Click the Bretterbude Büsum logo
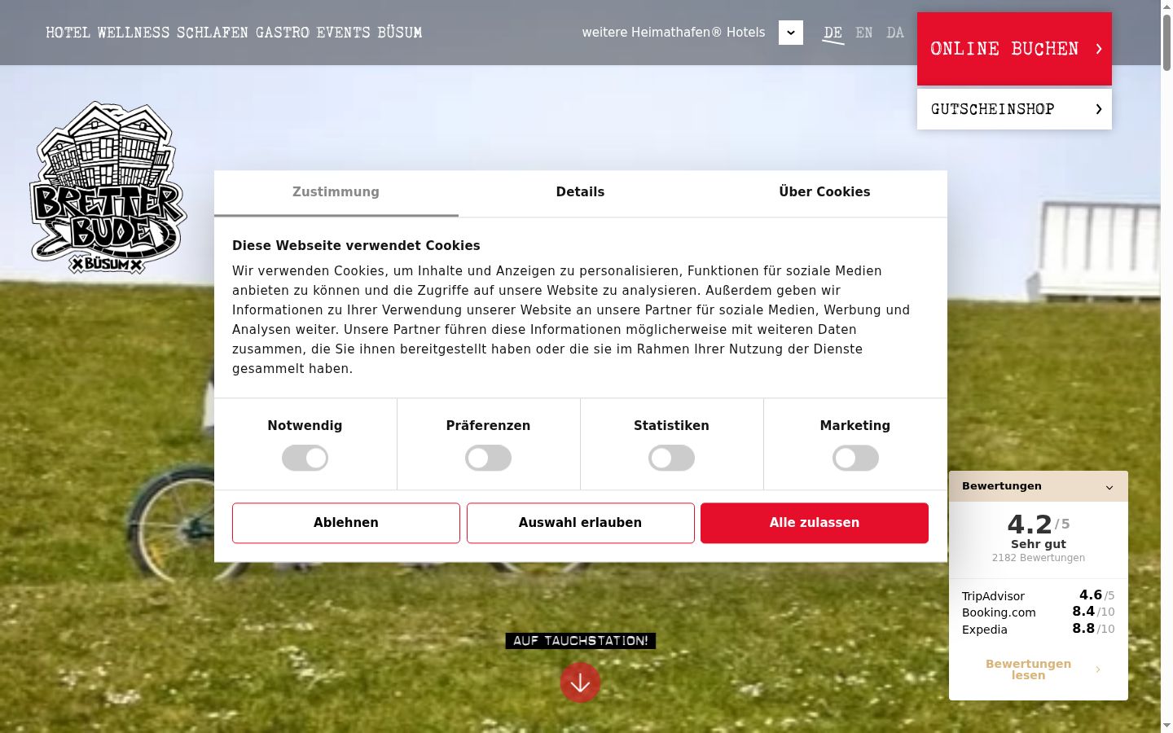 pyautogui.click(x=108, y=188)
